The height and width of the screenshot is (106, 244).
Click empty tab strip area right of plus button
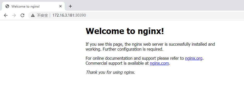click(x=156, y=6)
